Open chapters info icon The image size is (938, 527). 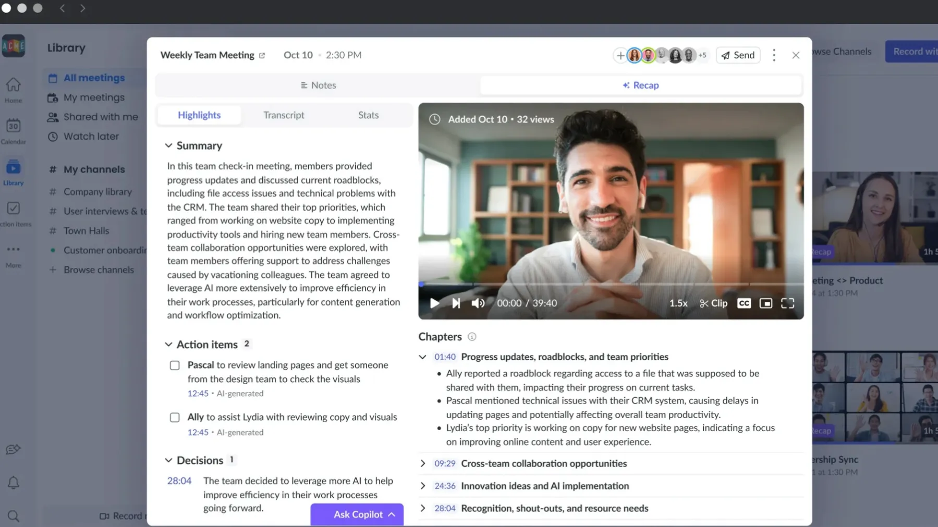tap(472, 337)
